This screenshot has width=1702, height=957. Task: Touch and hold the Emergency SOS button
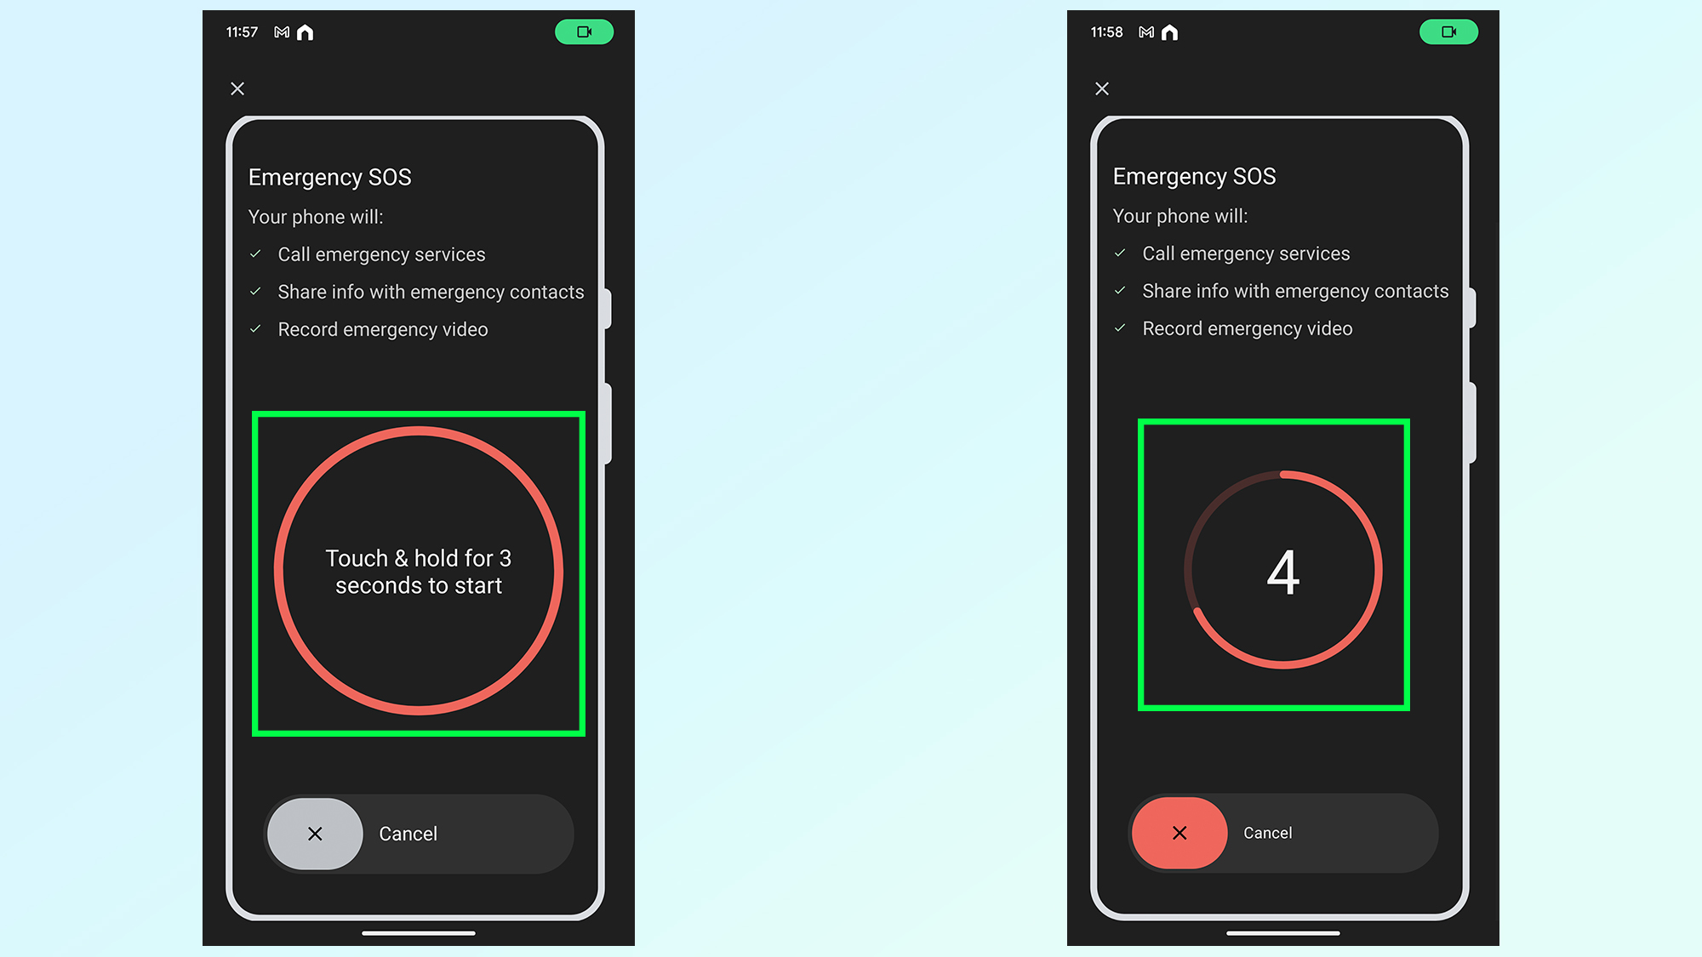tap(419, 572)
